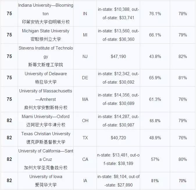The image size is (196, 190).
Task: Select the 43.8% acceptance rate cell
Action: (x=155, y=57)
